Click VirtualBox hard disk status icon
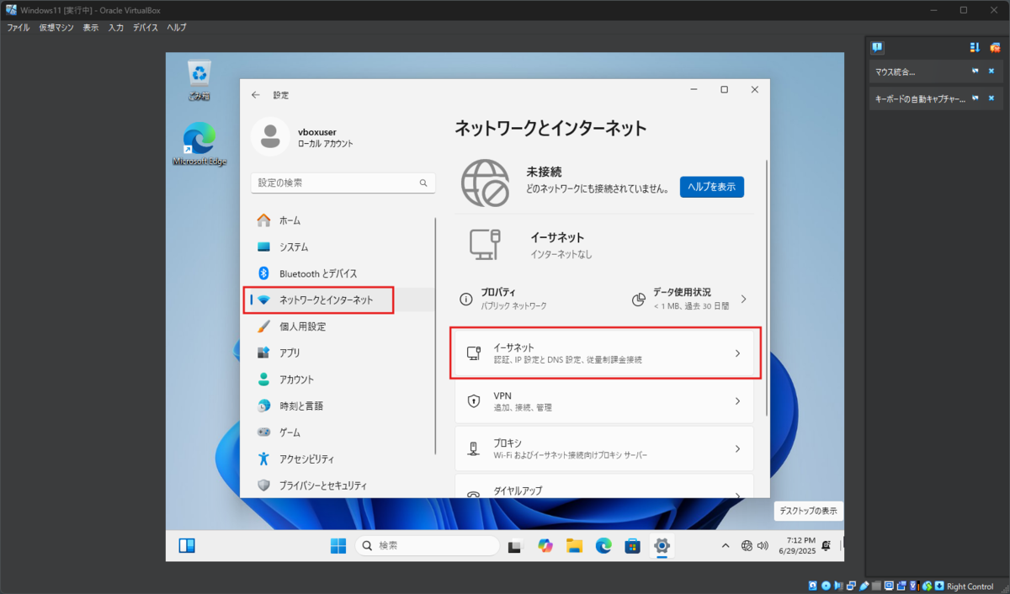The height and width of the screenshot is (594, 1010). (x=813, y=586)
